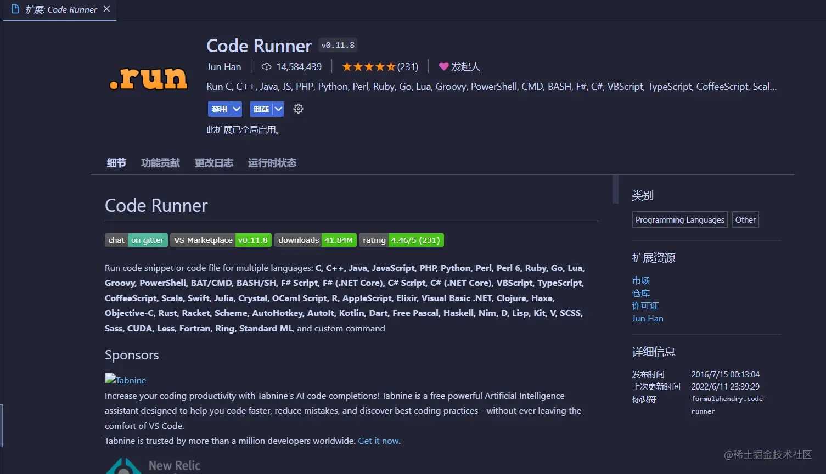Click the 2022/6/11 23:39:29 update date
Image resolution: width=826 pixels, height=474 pixels.
click(726, 386)
